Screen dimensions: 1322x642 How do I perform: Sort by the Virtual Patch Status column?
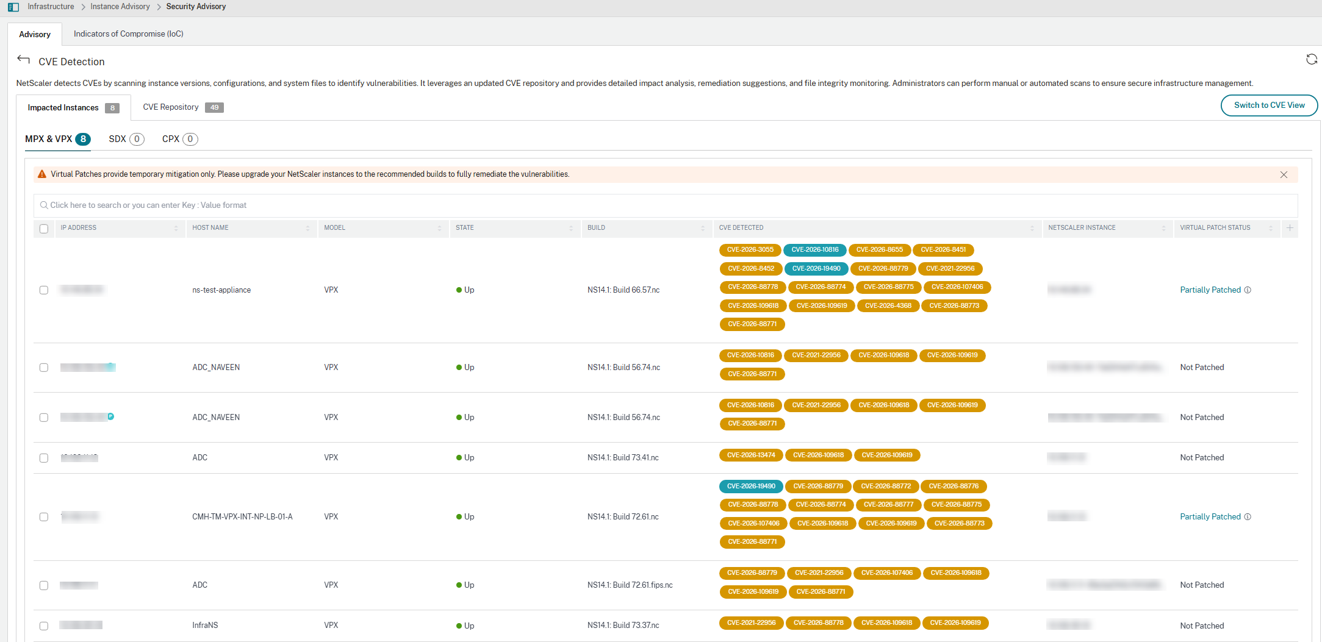[x=1271, y=228]
